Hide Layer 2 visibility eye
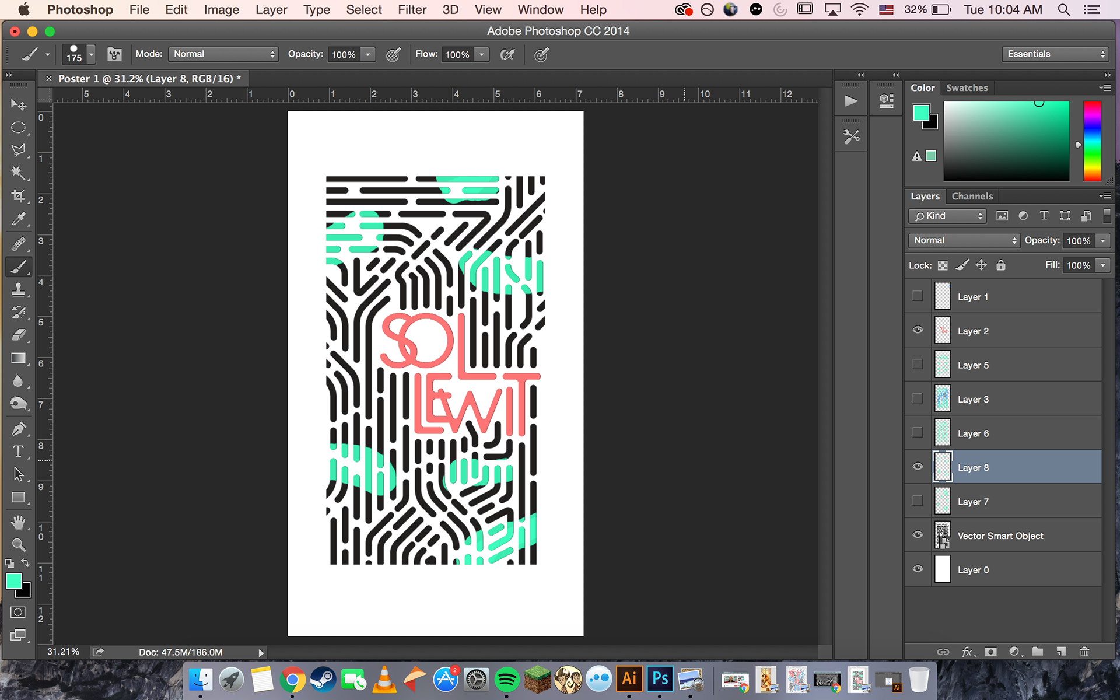 click(x=918, y=330)
